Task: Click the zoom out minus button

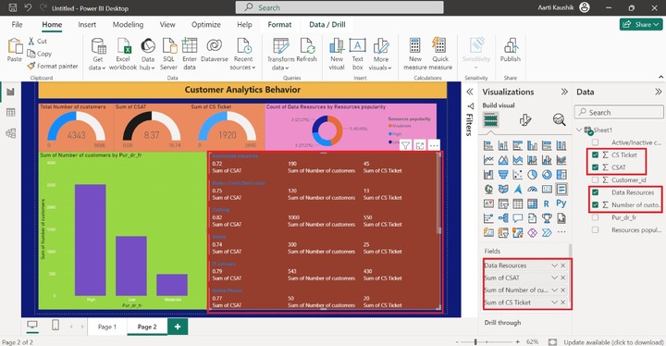Action: 457,341
